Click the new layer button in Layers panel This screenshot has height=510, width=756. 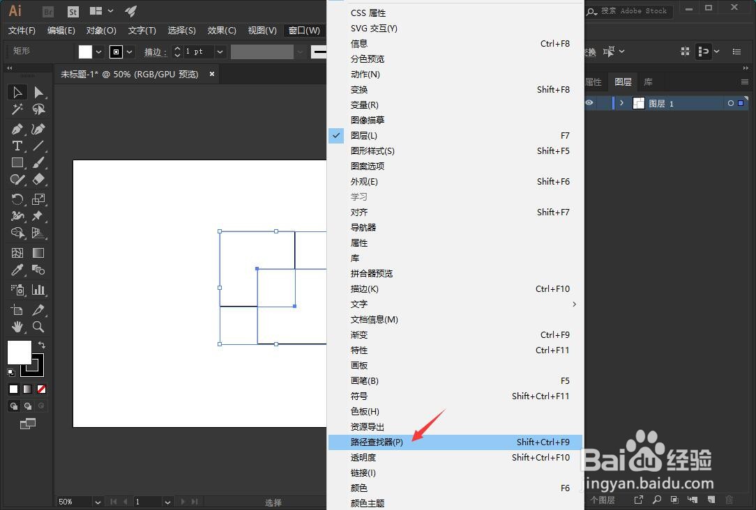[x=711, y=500]
